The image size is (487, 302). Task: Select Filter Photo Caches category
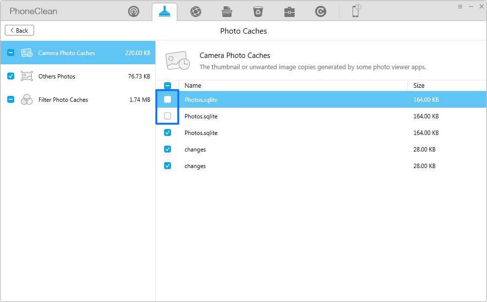[63, 100]
